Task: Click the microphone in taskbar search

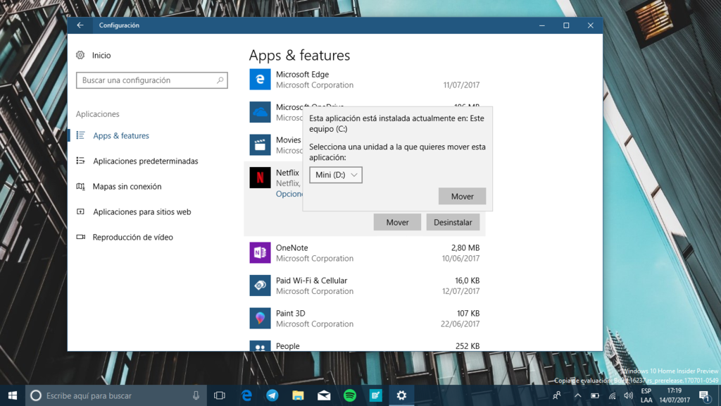Action: click(x=196, y=395)
